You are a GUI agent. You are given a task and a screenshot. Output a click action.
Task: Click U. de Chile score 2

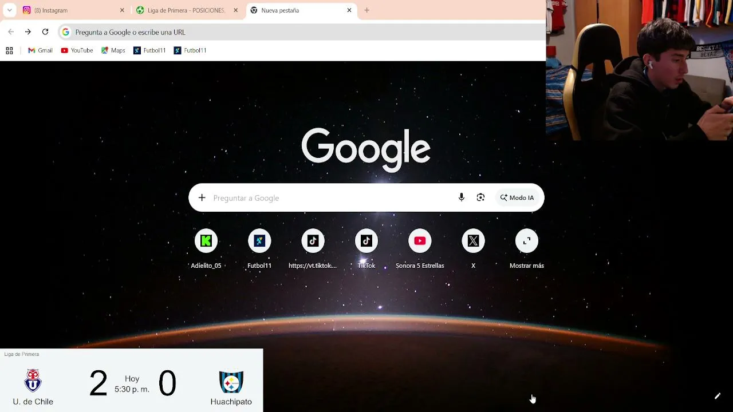click(98, 383)
